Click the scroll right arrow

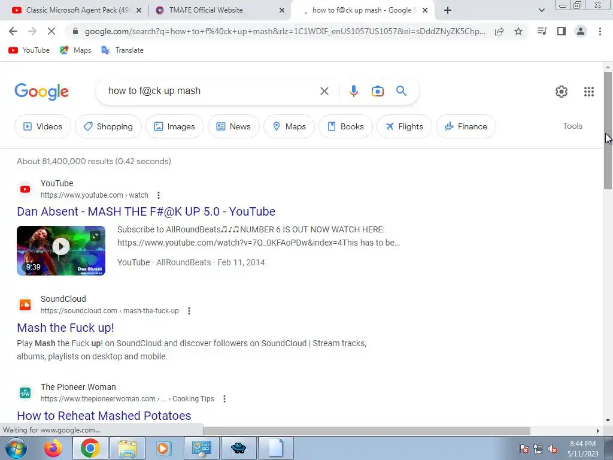(597, 431)
